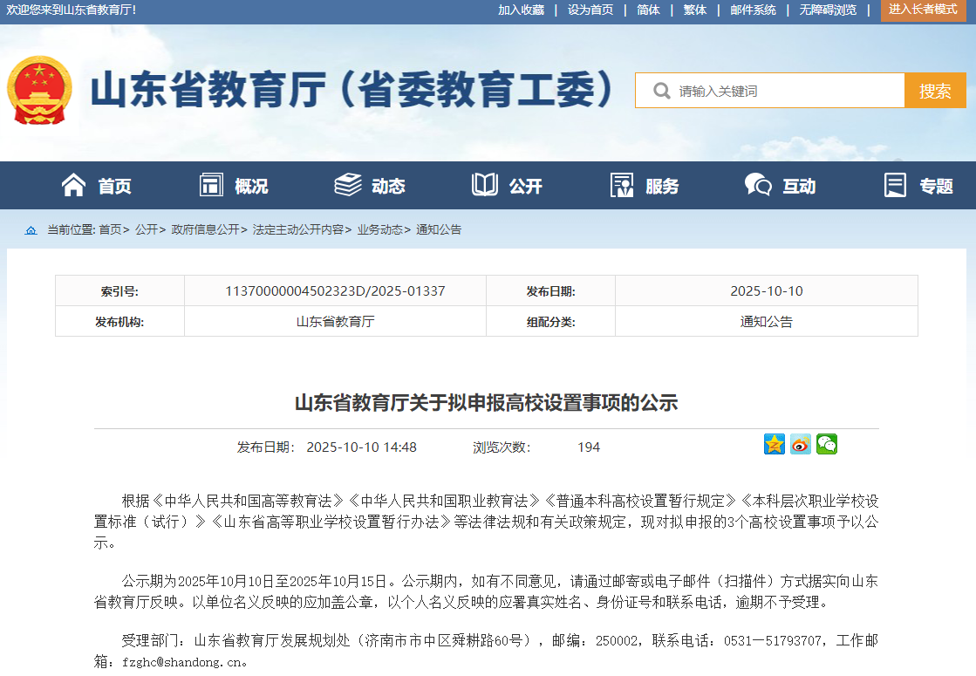This screenshot has height=676, width=976.
Task: Click the QQ Zone star share icon
Action: (x=775, y=444)
